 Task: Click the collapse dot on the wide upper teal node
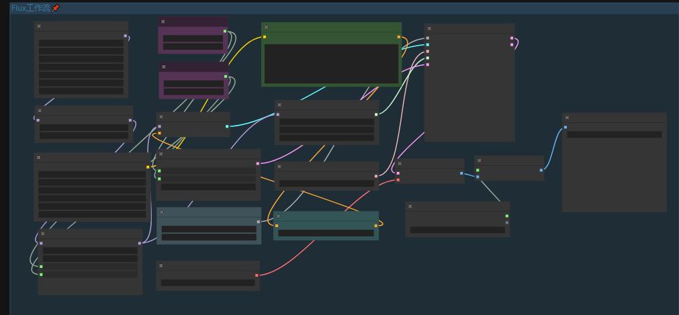point(162,212)
